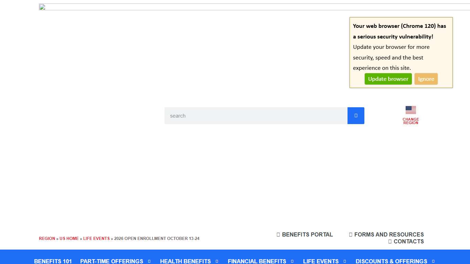Screen dimensions: 470x264
Task: Click the blue search submit button
Action: coord(356,115)
